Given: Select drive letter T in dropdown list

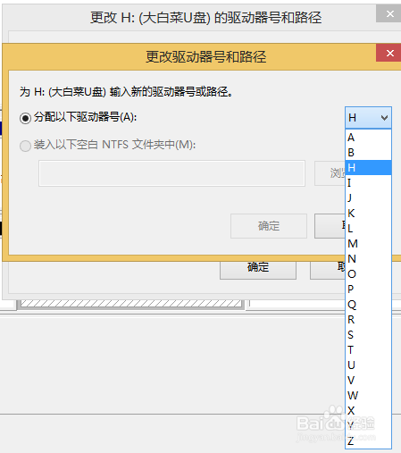Looking at the screenshot, I should (368, 350).
